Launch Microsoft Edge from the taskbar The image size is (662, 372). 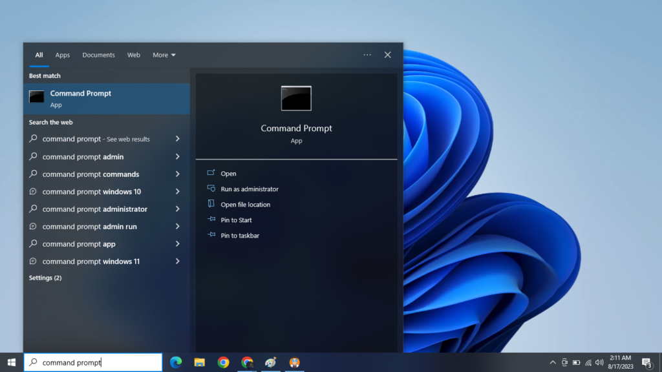[175, 363]
